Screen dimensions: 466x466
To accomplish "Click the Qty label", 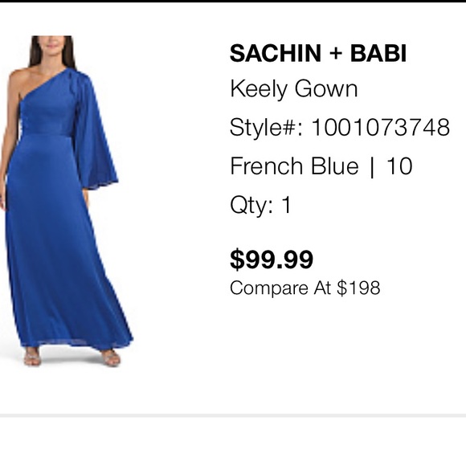I will [x=251, y=206].
